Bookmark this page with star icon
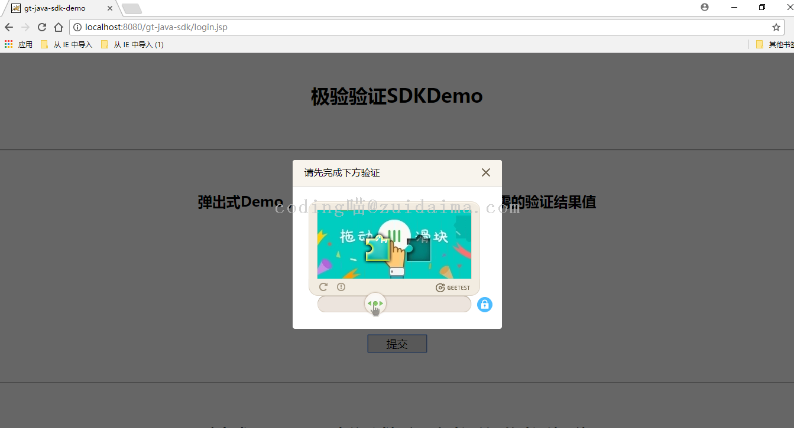794x428 pixels. coord(776,27)
